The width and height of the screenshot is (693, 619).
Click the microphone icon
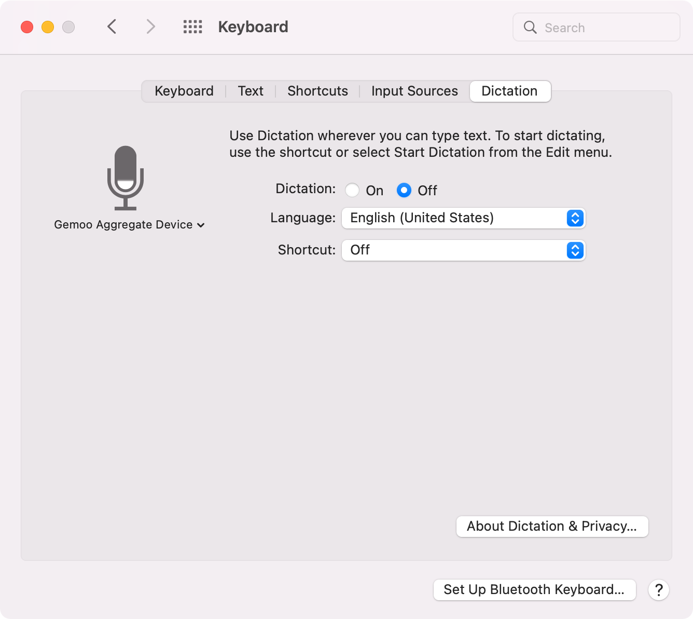[126, 177]
